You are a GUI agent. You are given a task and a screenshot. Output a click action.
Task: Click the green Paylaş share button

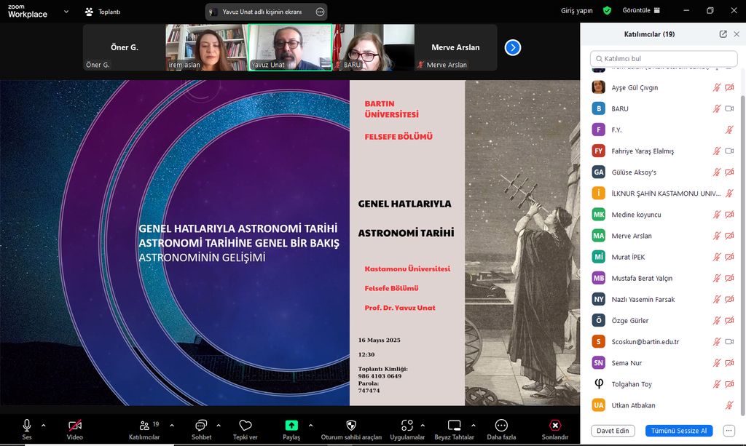click(x=291, y=429)
